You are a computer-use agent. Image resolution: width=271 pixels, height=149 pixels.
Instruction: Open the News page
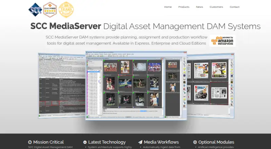pyautogui.click(x=200, y=7)
